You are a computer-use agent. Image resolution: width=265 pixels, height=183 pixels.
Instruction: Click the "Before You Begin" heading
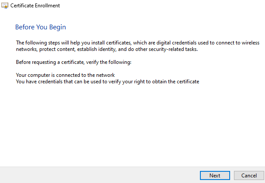(x=40, y=27)
